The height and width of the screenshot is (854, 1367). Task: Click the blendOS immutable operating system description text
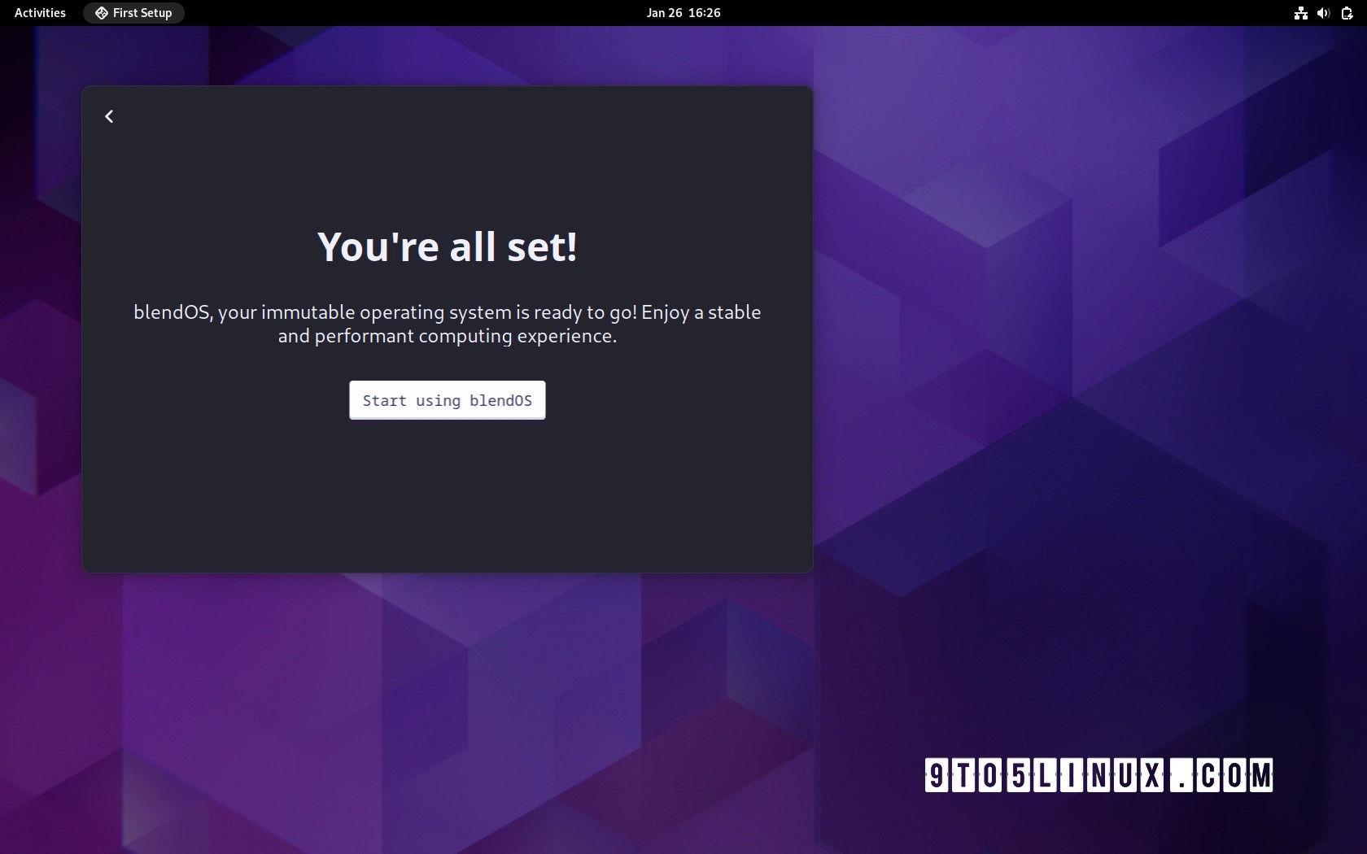click(448, 324)
